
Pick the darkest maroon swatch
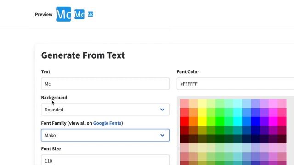point(184,139)
